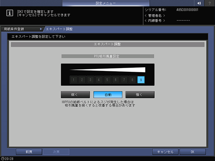Click the 内線番号 label
This screenshot has width=215, height=161.
click(155, 21)
